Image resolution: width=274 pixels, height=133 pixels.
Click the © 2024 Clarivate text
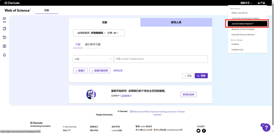coord(70,127)
